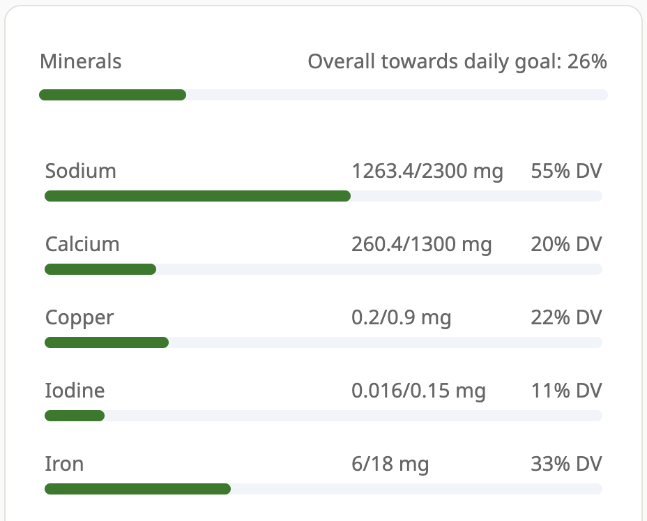
Task: Click the Sodium mineral label
Action: pos(80,171)
